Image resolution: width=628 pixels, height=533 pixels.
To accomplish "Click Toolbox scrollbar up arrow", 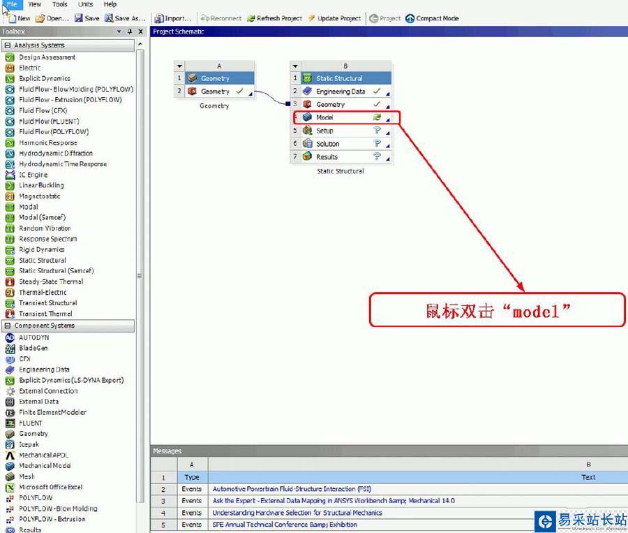I will click(140, 44).
